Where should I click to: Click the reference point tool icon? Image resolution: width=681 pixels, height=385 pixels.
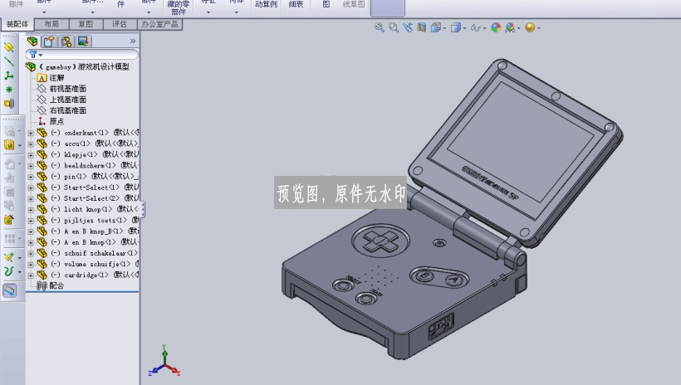click(x=8, y=90)
